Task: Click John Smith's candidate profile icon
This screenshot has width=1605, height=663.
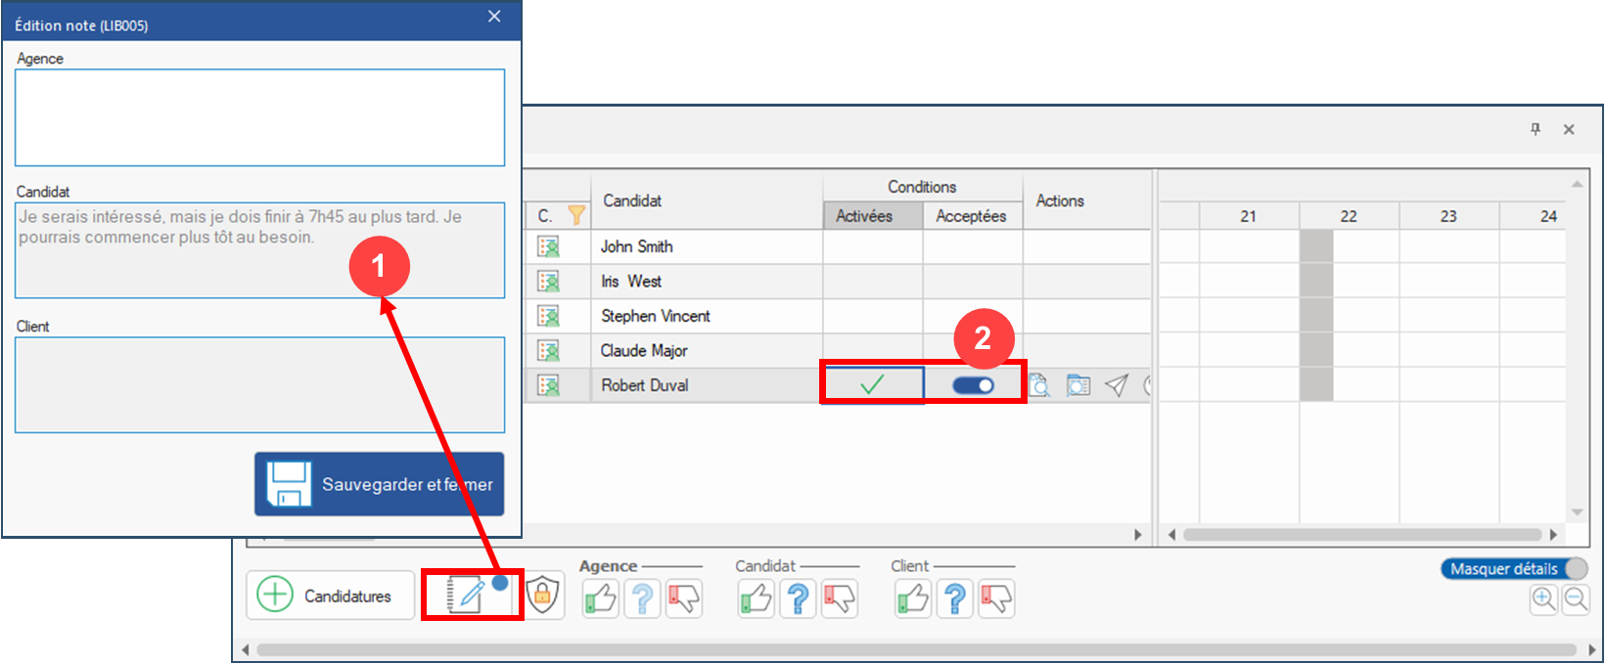Action: (x=548, y=246)
